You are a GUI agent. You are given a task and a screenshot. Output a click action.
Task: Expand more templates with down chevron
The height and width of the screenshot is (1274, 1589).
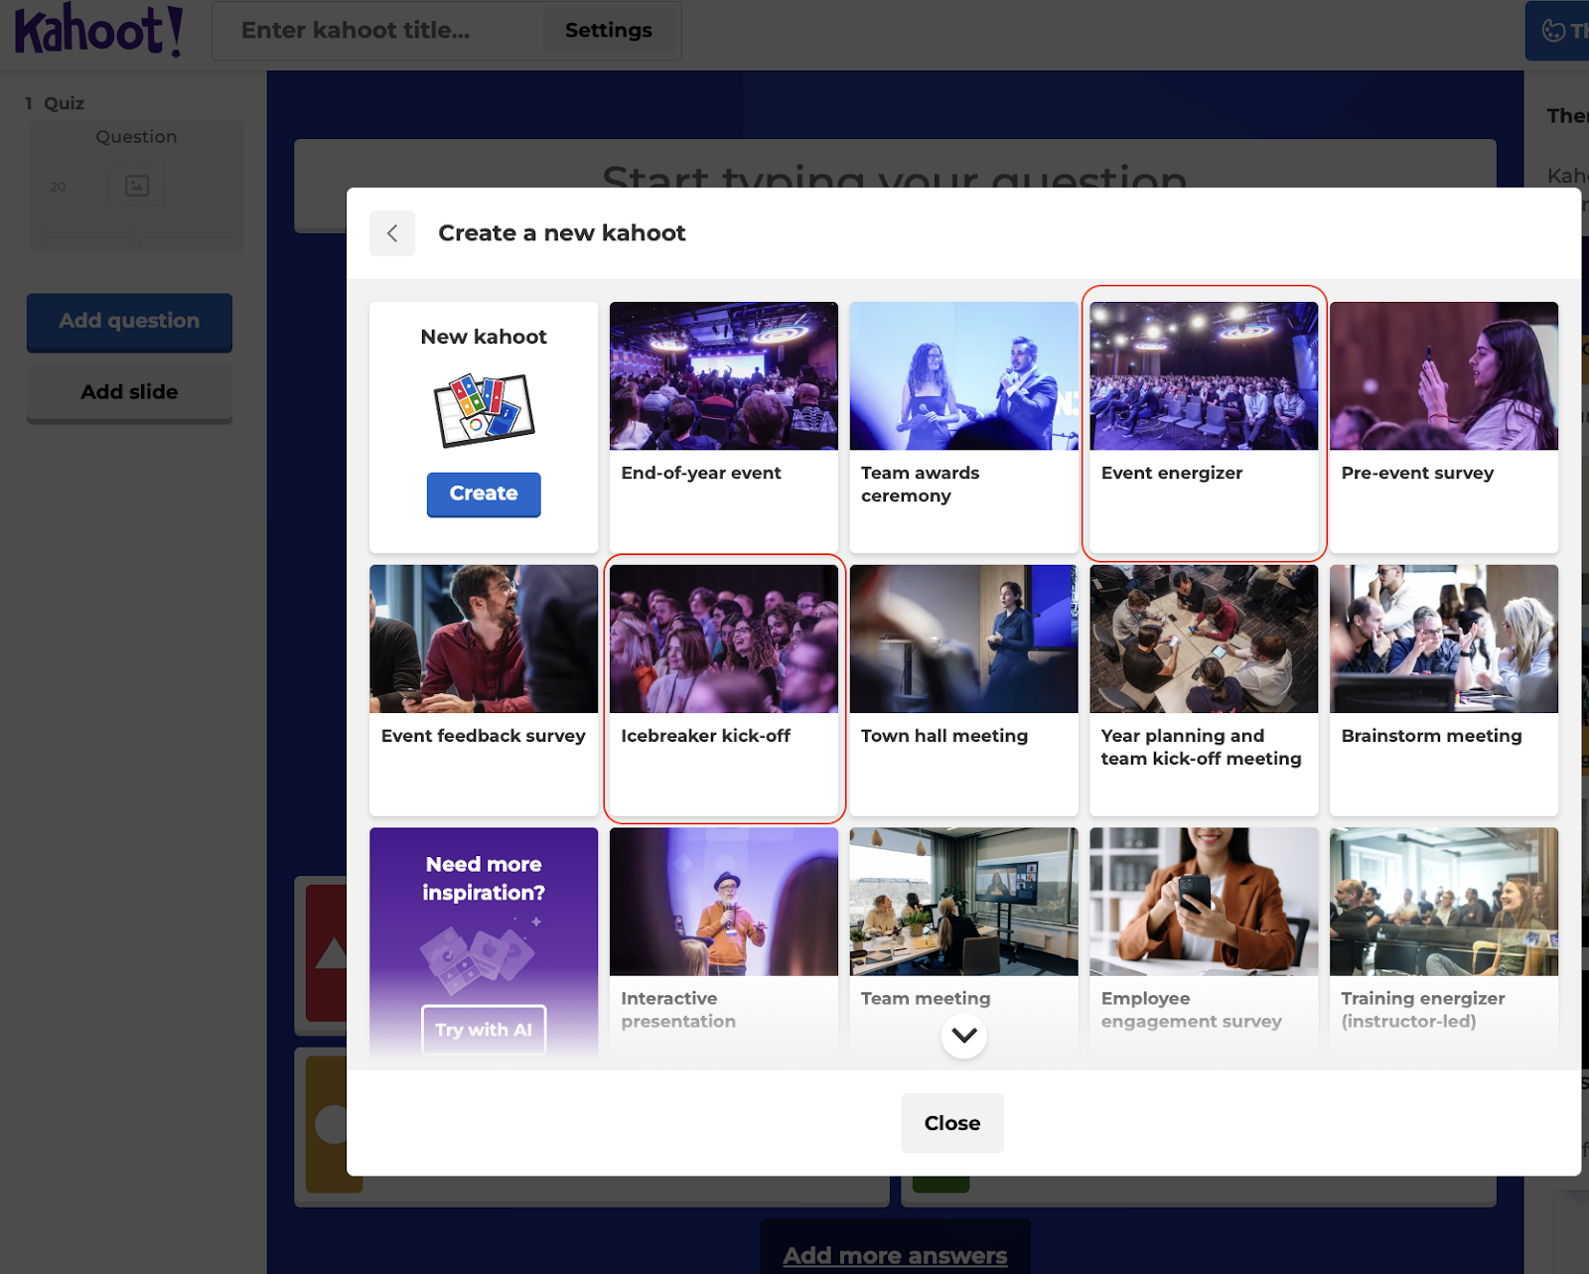coord(963,1036)
